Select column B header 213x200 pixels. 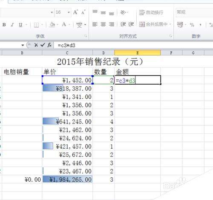(x=22, y=53)
